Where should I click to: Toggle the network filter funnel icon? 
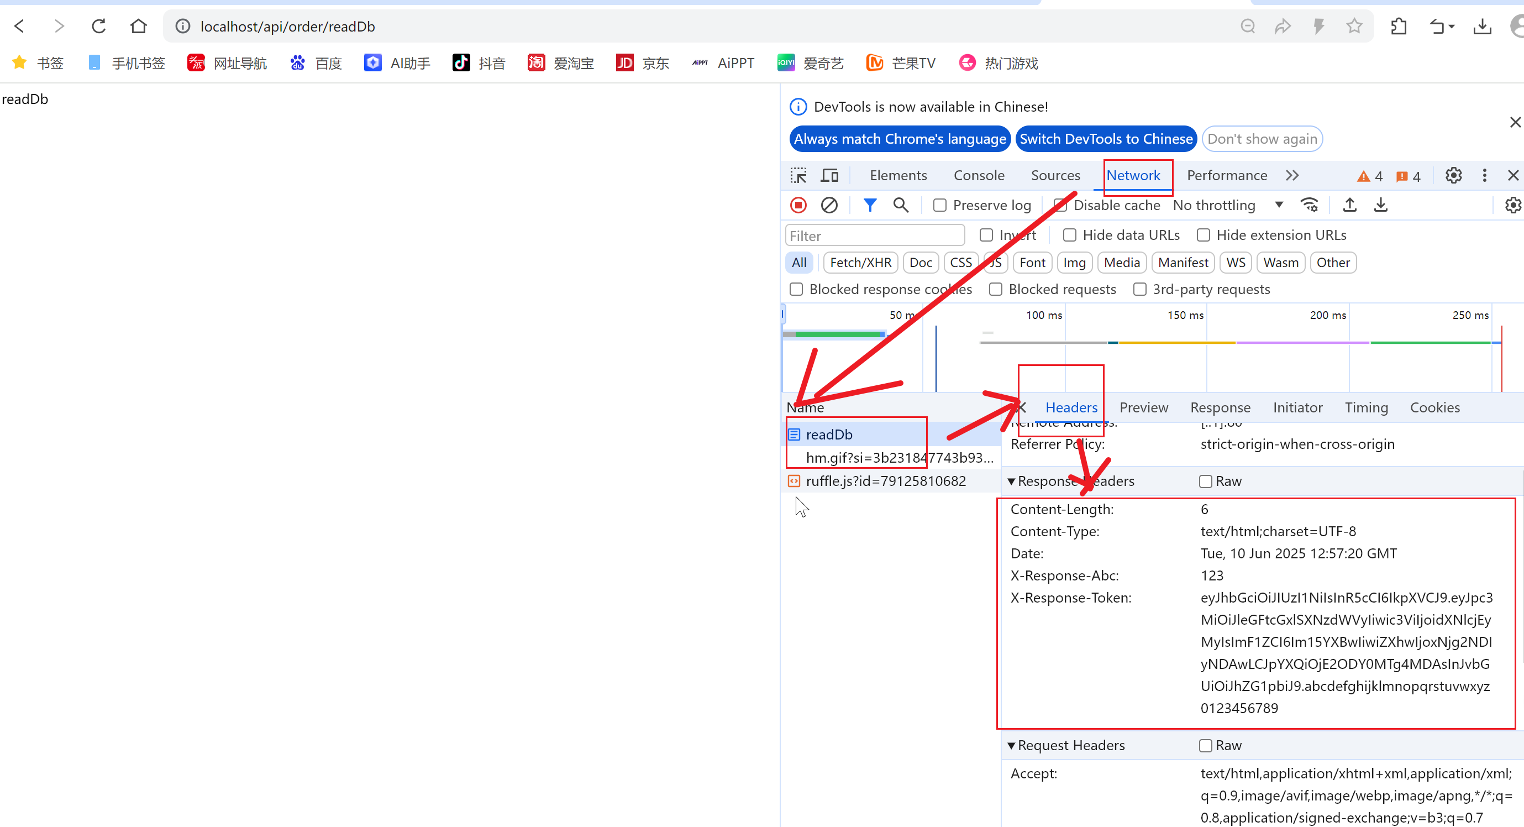coord(869,205)
